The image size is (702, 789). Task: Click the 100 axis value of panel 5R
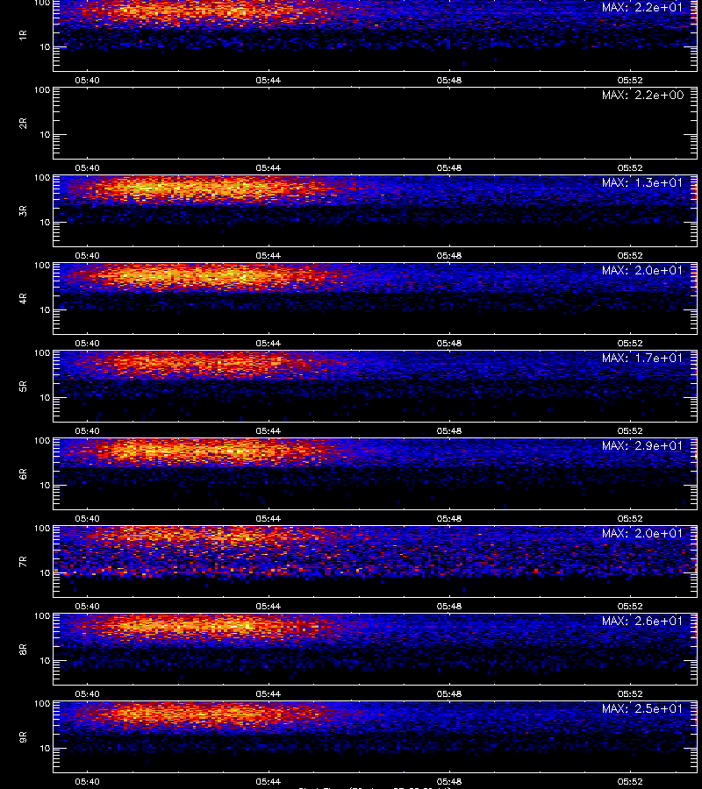point(42,353)
